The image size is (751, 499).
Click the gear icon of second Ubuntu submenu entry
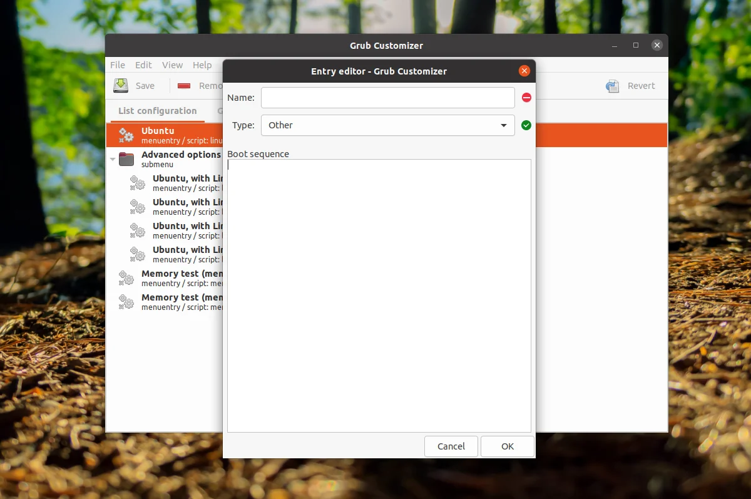point(138,207)
